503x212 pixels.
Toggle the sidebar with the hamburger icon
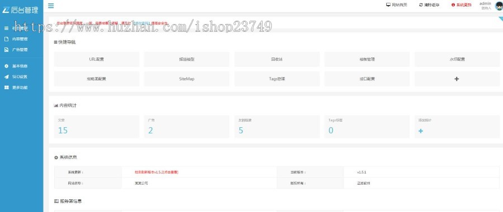coord(51,6)
